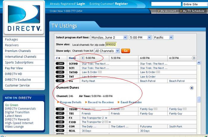Click the Go Green link

pyautogui.click(x=12, y=105)
